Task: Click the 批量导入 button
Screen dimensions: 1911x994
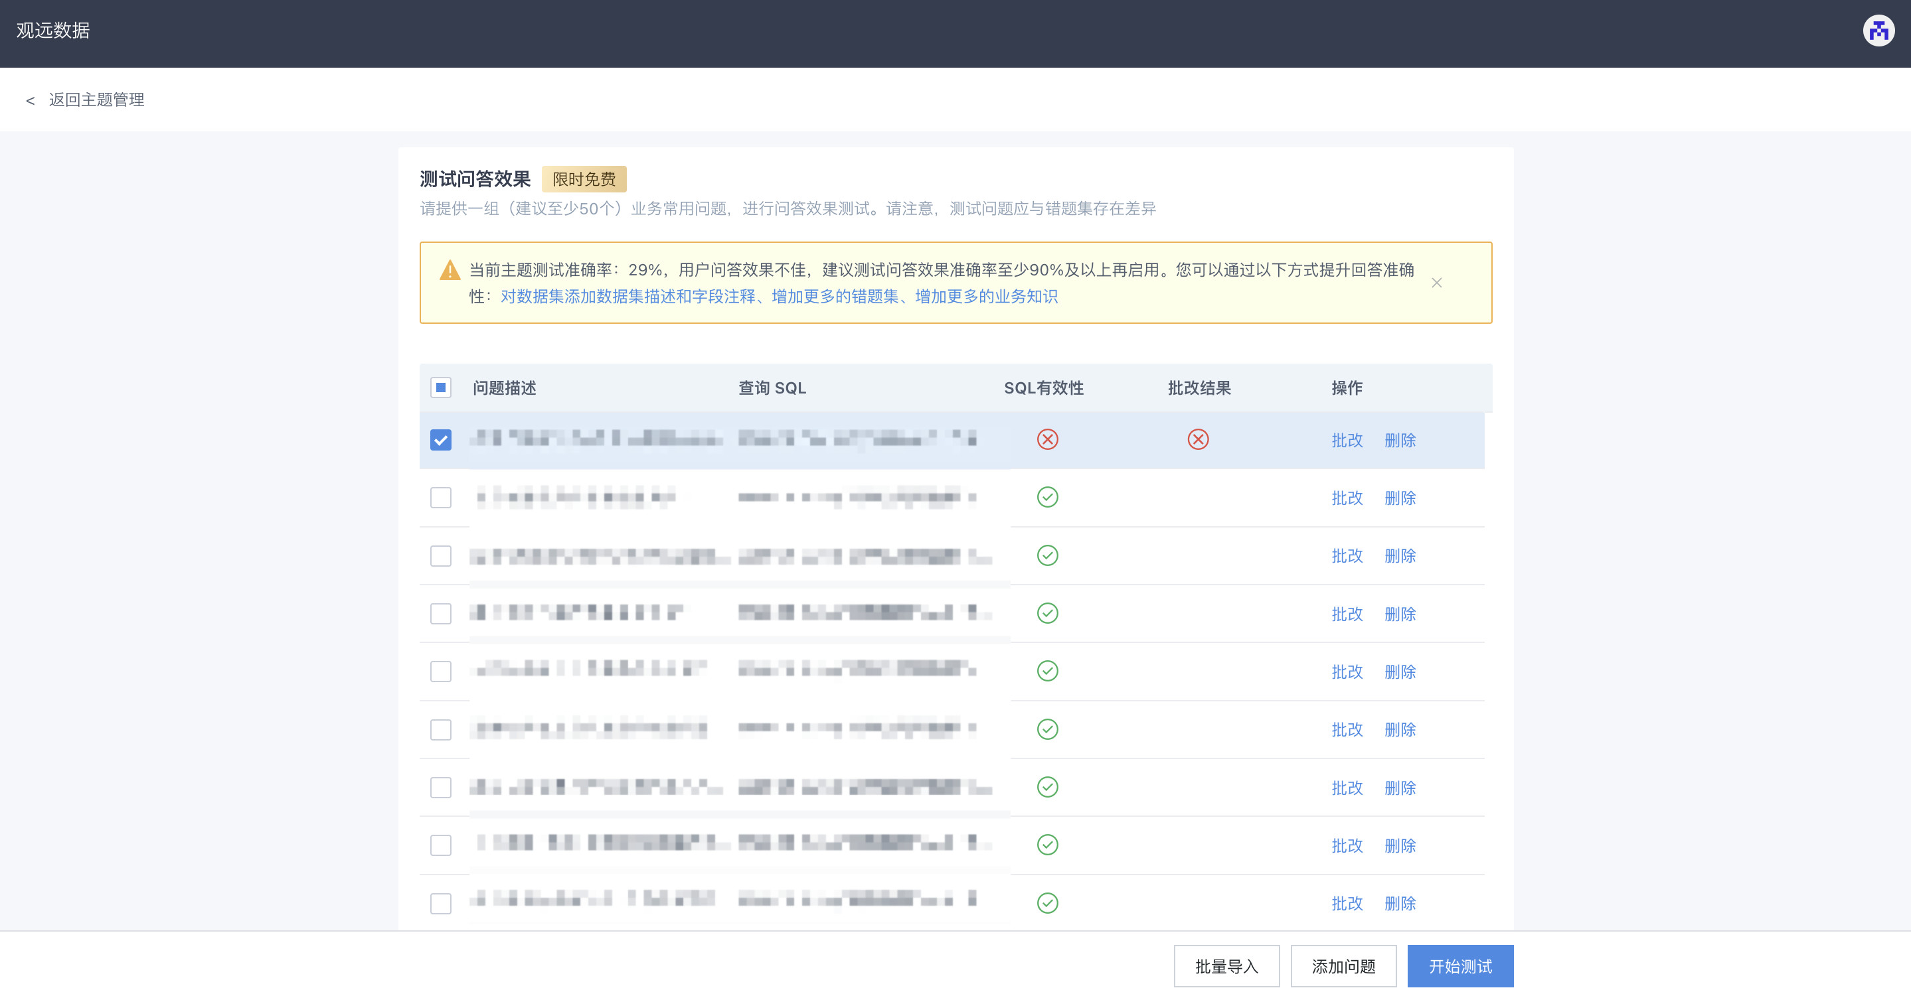Action: coord(1226,966)
